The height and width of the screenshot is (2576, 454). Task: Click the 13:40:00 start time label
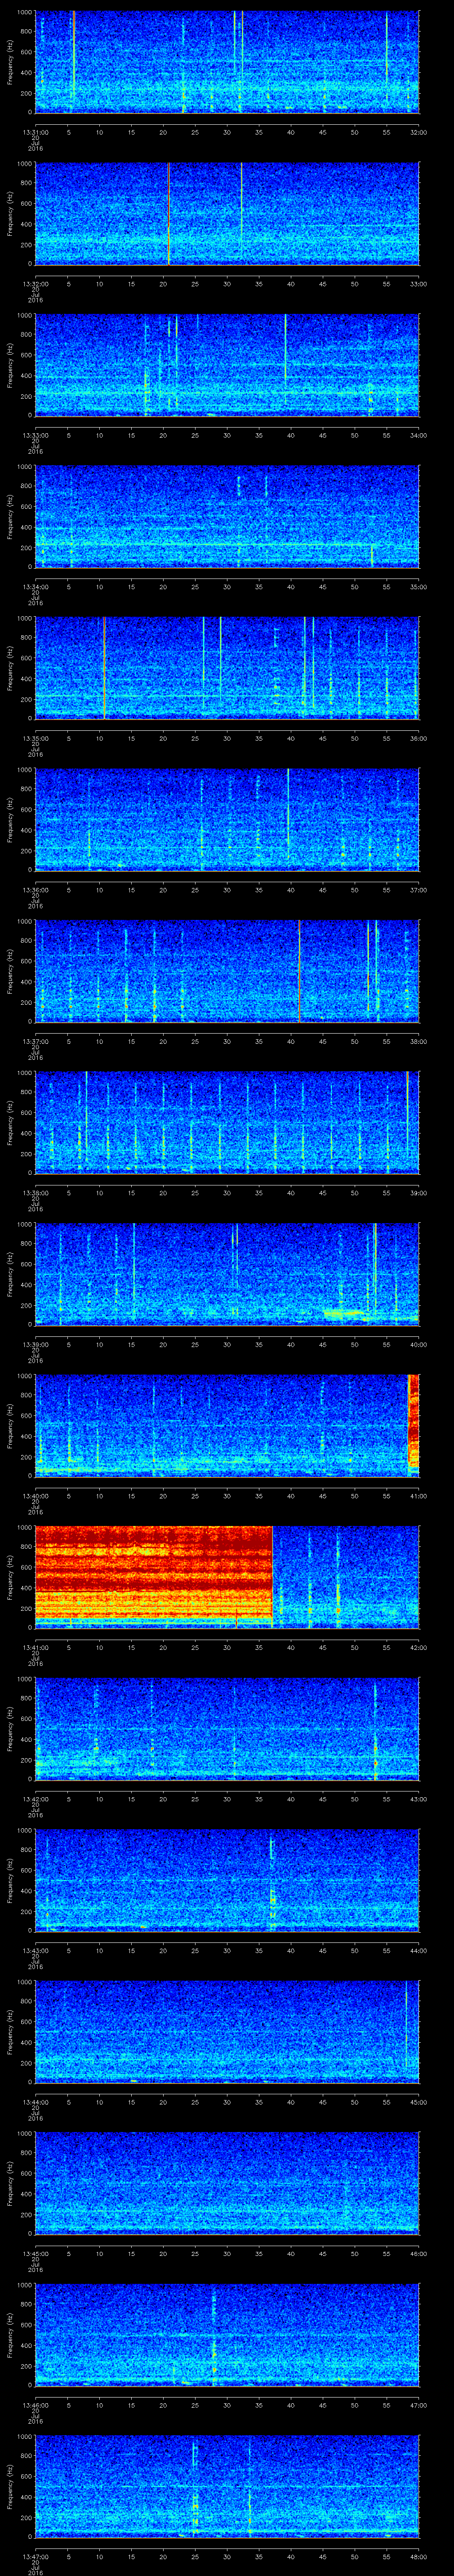[35, 1496]
